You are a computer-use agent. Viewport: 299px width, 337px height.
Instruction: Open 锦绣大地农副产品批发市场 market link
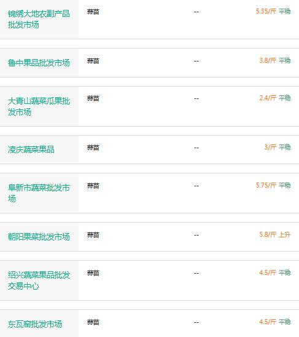coord(39,19)
